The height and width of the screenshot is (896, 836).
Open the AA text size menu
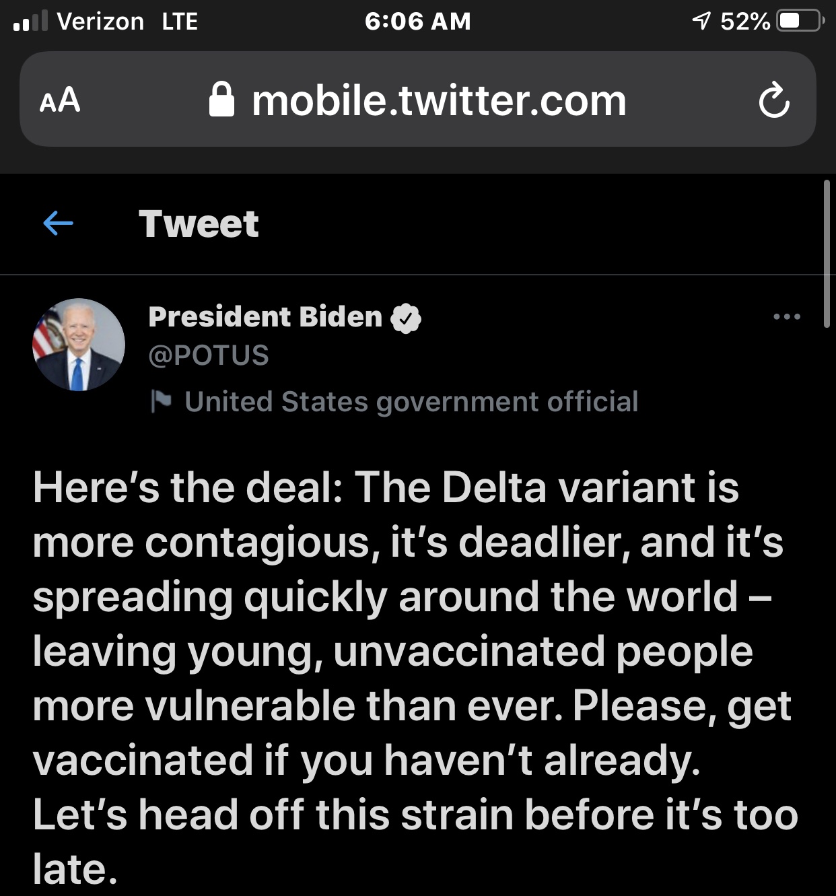click(60, 101)
